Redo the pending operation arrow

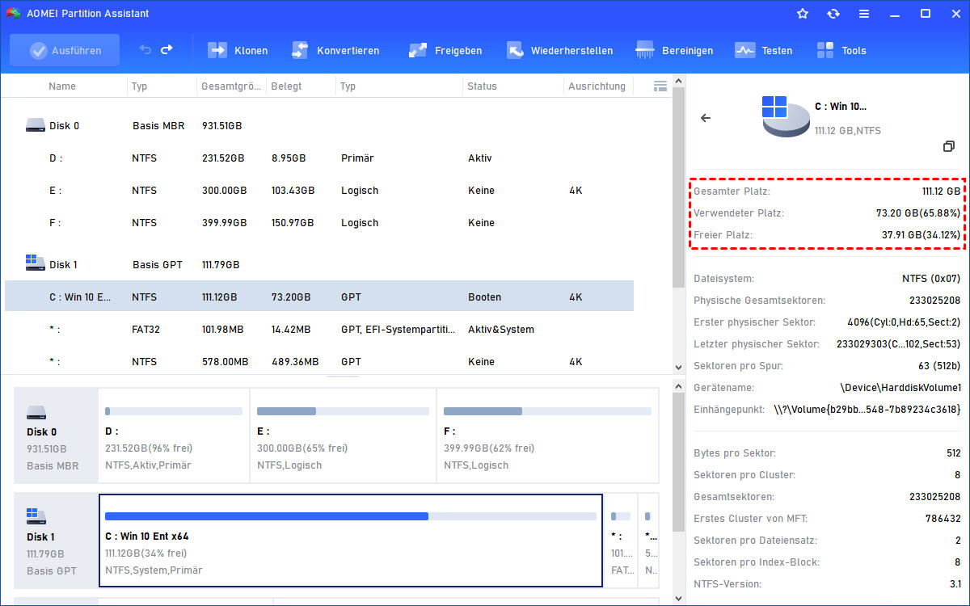(167, 50)
